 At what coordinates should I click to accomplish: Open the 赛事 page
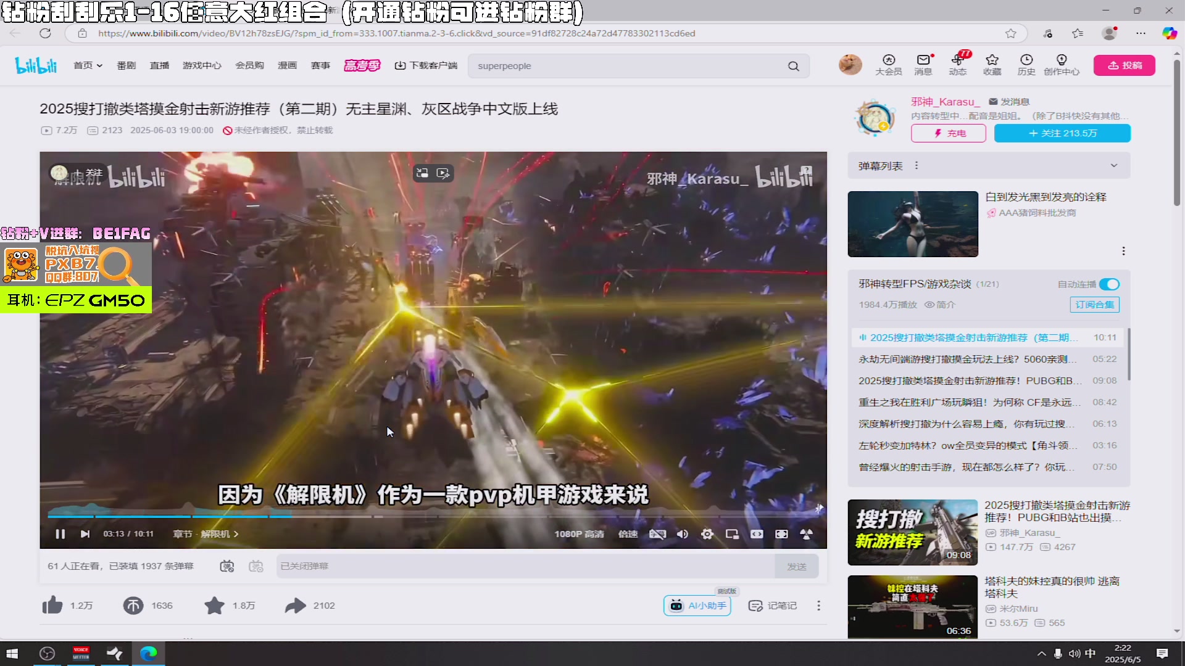coord(320,65)
